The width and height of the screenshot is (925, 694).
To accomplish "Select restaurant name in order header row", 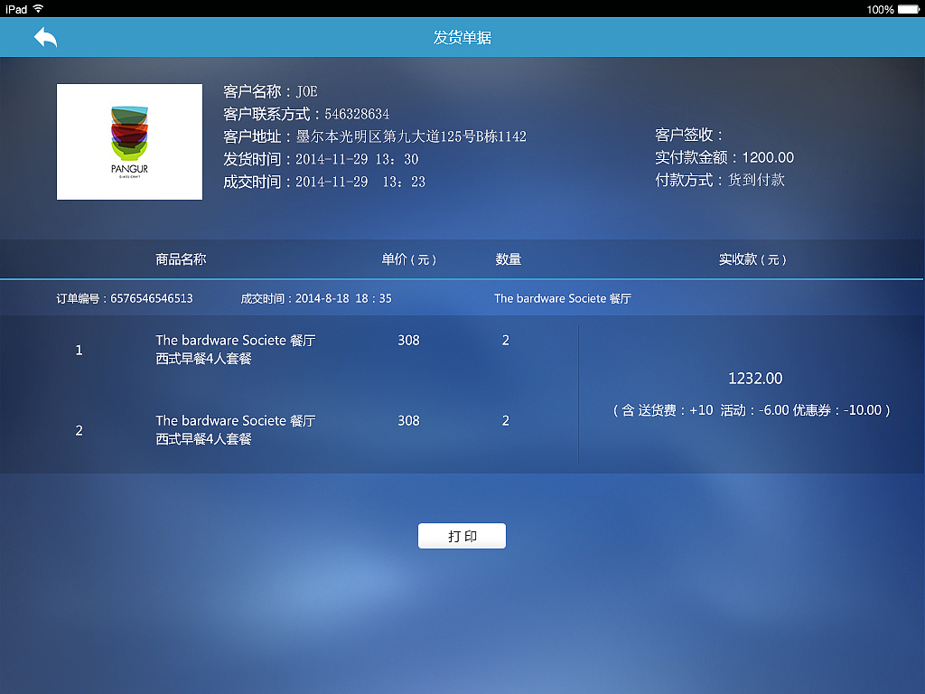I will click(x=562, y=298).
